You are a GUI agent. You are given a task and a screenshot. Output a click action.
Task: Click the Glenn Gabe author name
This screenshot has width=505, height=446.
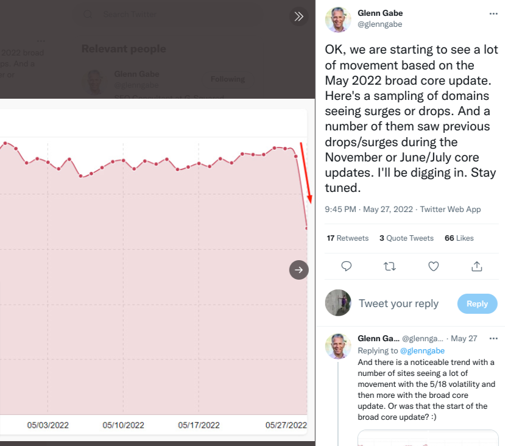[380, 13]
